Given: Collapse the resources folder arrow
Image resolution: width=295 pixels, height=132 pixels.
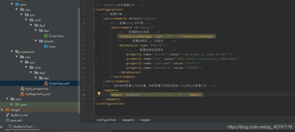Looking at the screenshot, I should pos(12,52).
